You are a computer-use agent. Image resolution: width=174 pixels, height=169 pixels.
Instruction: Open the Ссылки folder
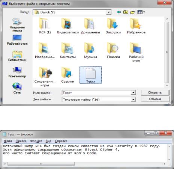67,75
